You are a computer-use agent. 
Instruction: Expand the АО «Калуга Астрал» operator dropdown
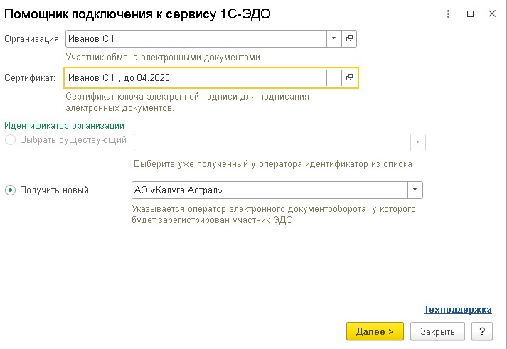pos(415,190)
